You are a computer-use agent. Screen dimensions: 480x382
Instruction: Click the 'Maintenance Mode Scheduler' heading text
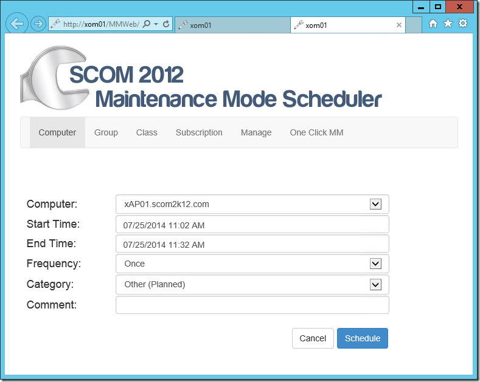click(x=238, y=99)
